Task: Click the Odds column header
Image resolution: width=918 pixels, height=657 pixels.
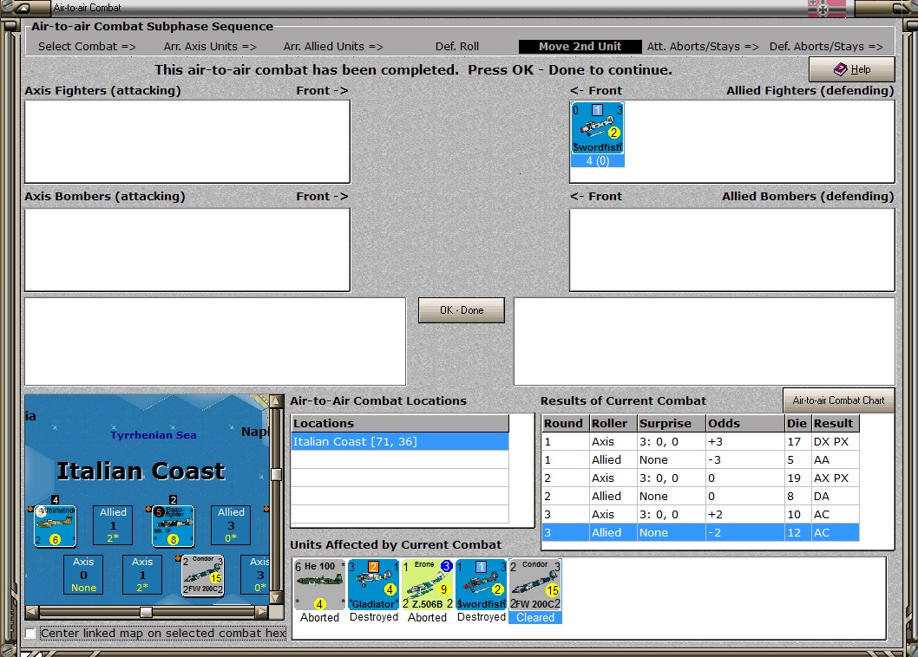Action: coord(745,423)
